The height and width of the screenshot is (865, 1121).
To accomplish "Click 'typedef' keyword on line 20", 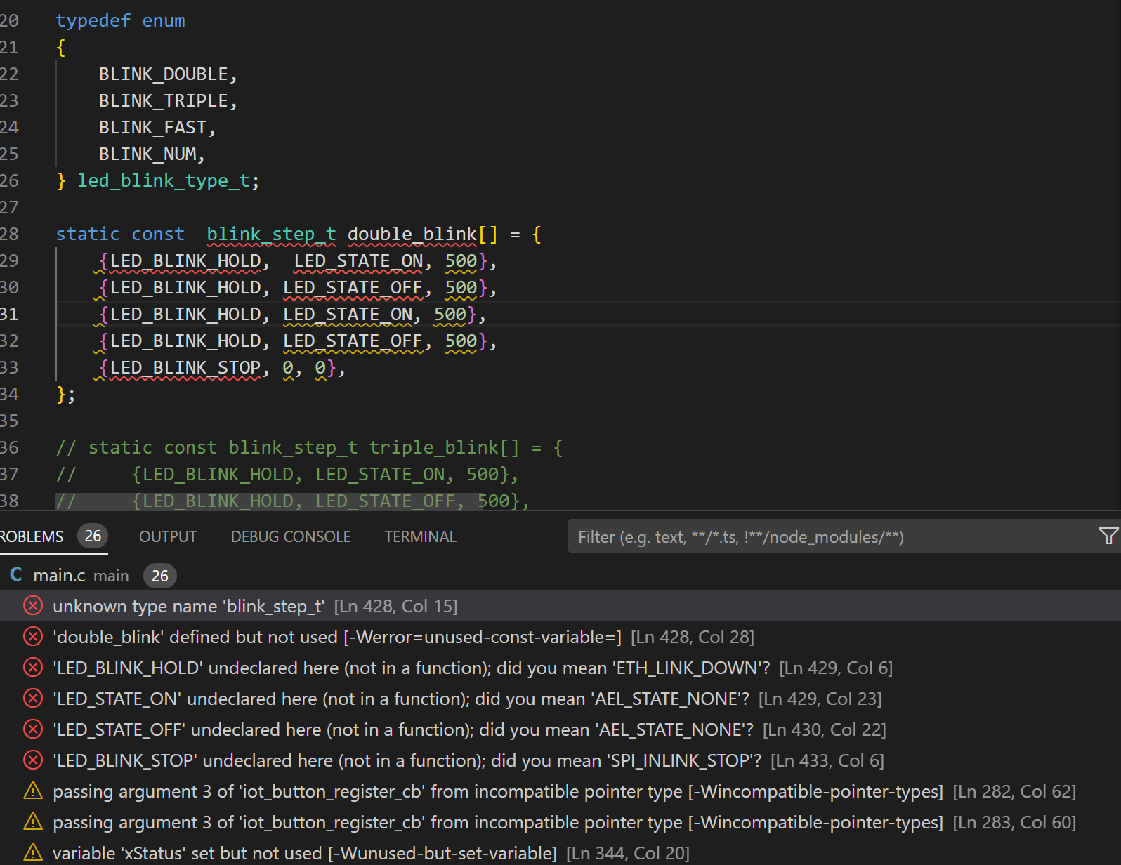I will (93, 20).
